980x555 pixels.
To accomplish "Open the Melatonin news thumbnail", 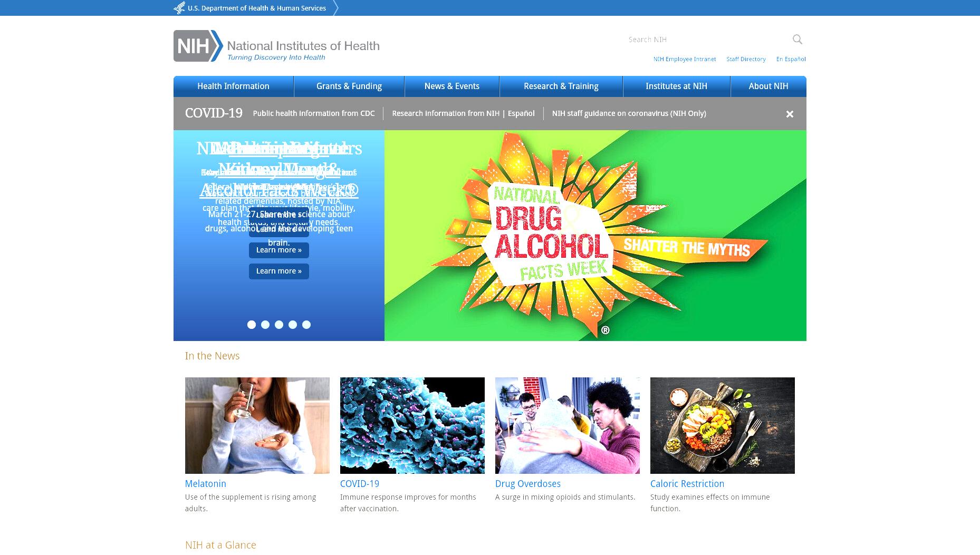I will (257, 425).
